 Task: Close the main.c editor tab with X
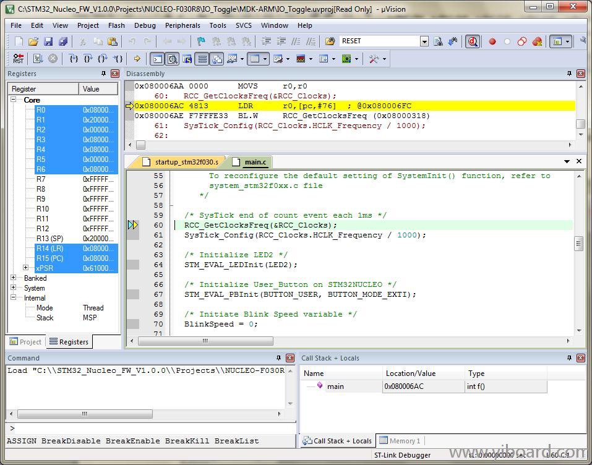[579, 161]
